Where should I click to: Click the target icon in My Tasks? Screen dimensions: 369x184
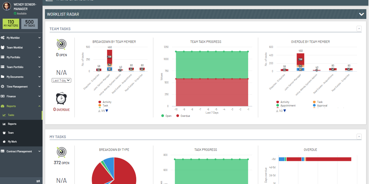coord(61,152)
